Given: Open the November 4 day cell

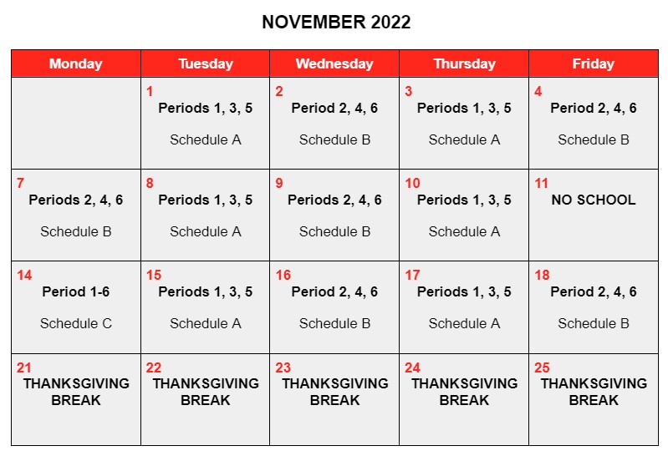Looking at the screenshot, I should coord(594,123).
